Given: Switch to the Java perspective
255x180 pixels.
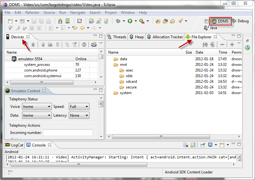Looking at the screenshot, I should pos(210,28).
